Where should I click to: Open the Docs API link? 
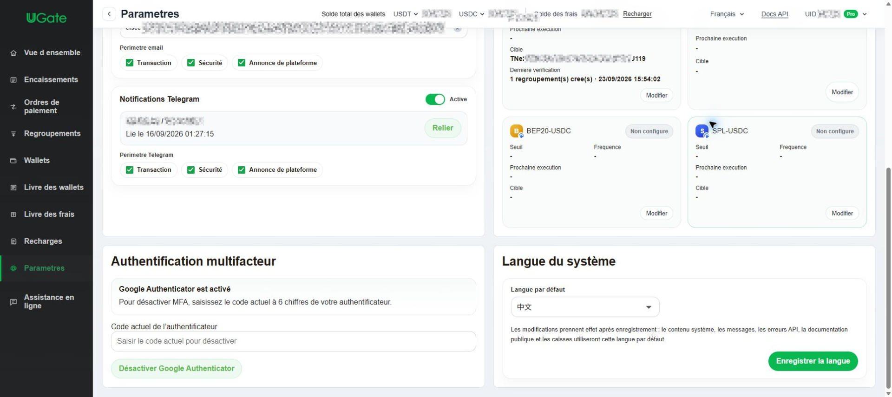(x=774, y=14)
